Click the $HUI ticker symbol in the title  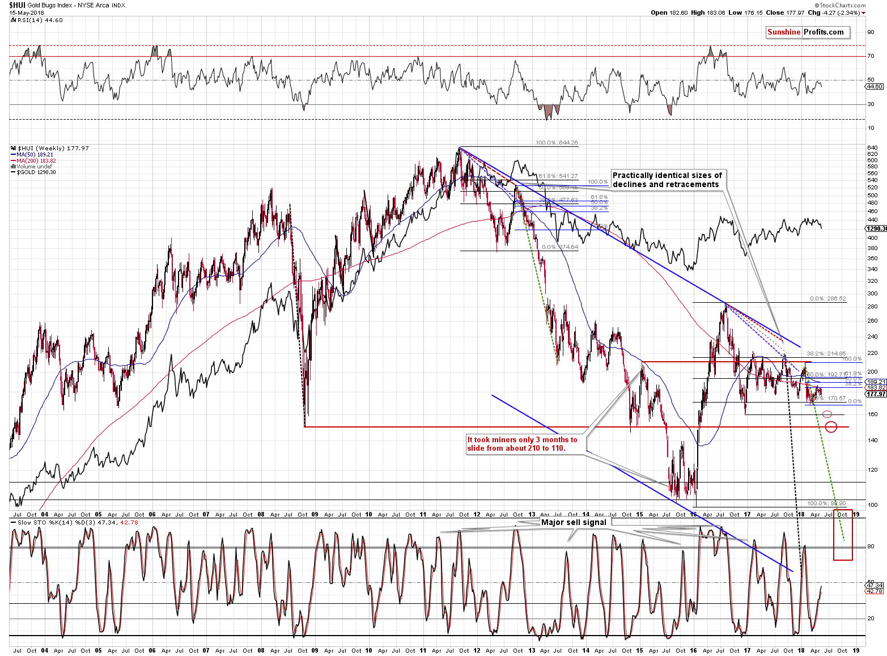click(18, 5)
